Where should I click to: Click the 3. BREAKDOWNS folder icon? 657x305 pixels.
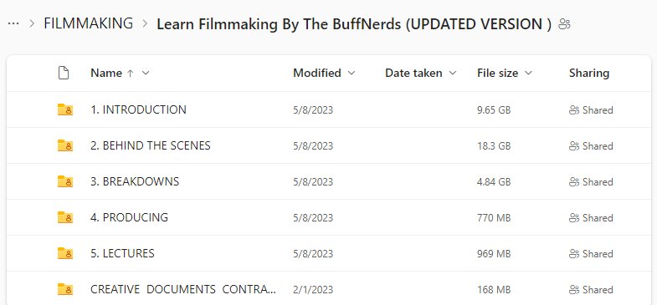(65, 181)
